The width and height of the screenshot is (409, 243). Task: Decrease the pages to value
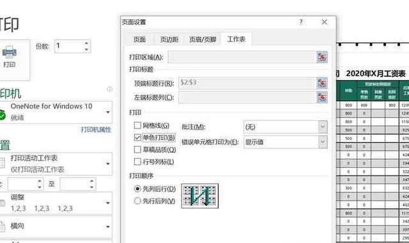tap(91, 187)
